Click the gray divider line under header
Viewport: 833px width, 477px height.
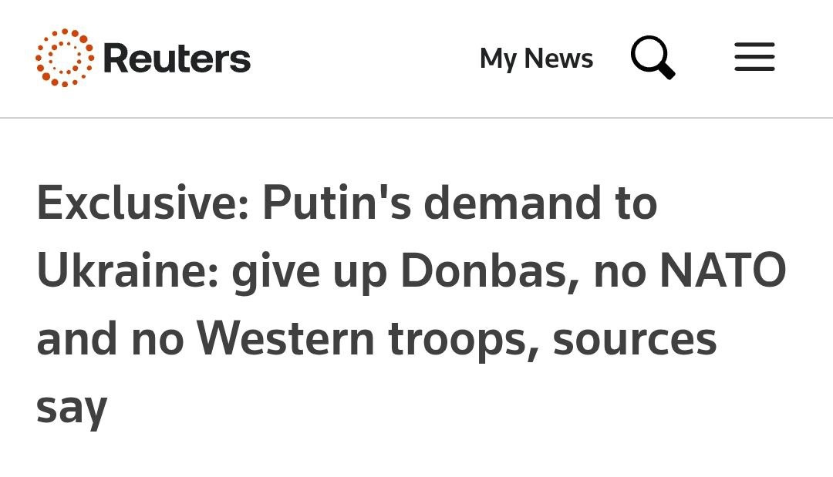click(416, 118)
